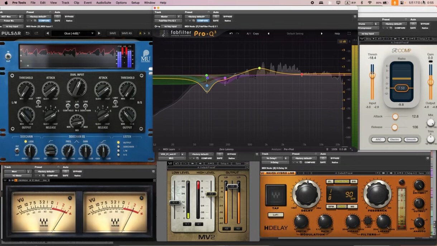Image resolution: width=437 pixels, height=246 pixels.
Task: Select next Pro-Q 3 preset arrow
Action: (321, 34)
